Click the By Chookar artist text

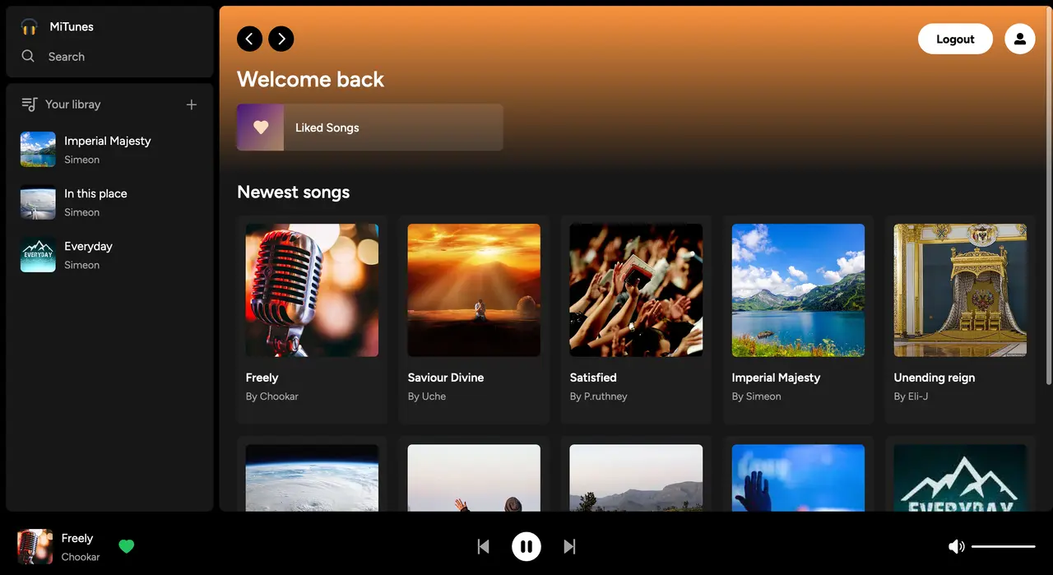272,396
